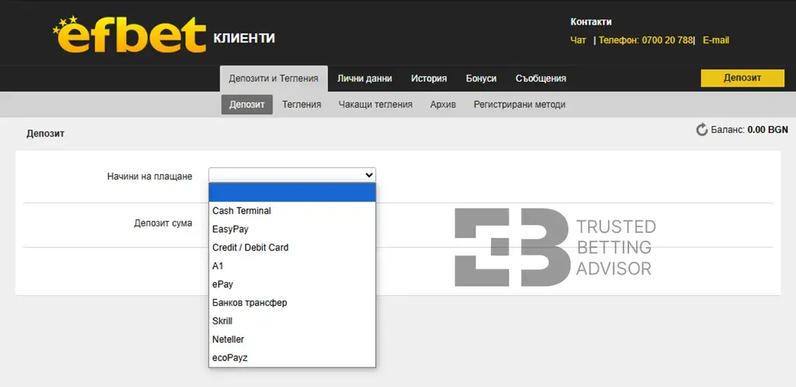
Task: Pick A1 payment method
Action: tap(292, 266)
